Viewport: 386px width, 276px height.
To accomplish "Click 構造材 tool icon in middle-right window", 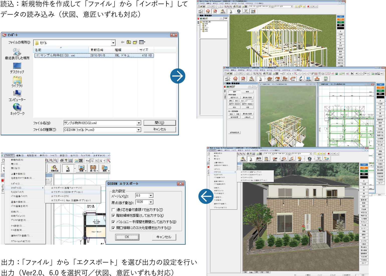I will (x=270, y=79).
